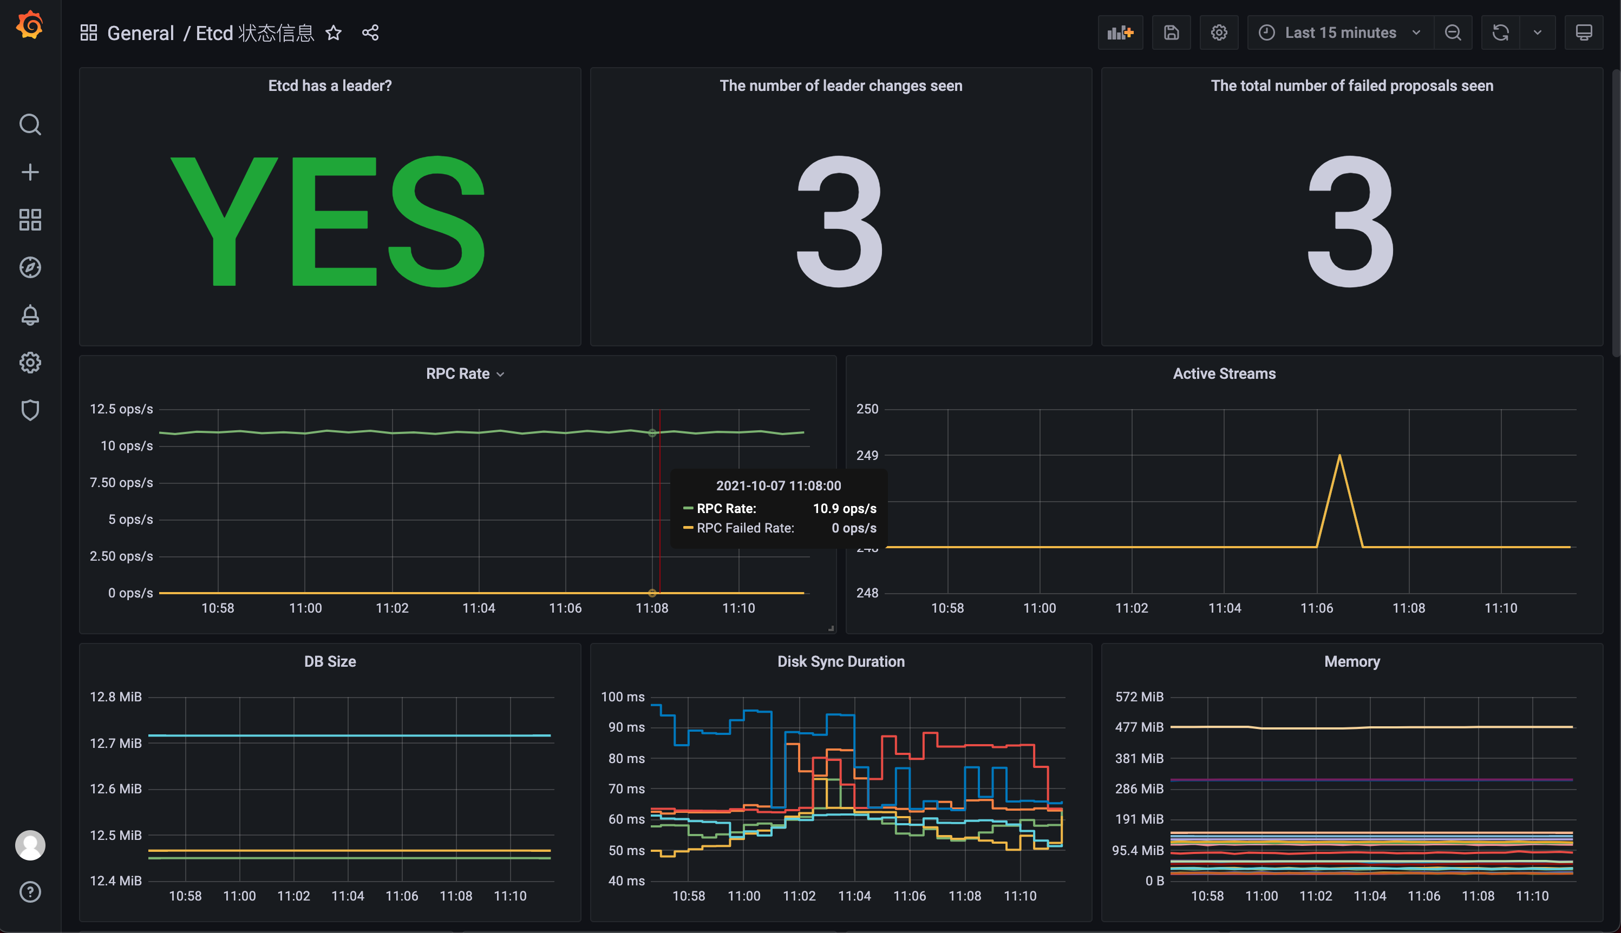Open the search dashboards icon
Screen dimensions: 1621x933
coord(30,124)
